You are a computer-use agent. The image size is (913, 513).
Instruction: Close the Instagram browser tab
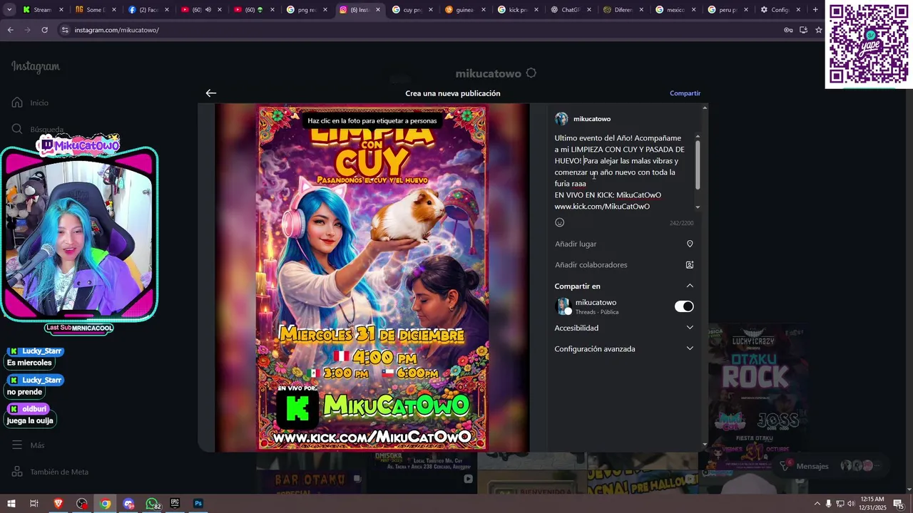coord(378,10)
